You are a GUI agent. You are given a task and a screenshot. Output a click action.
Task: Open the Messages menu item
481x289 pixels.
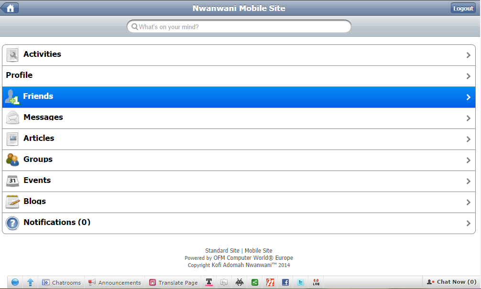(x=239, y=118)
